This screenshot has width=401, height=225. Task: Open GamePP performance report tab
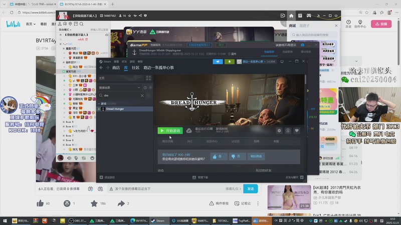(269, 52)
